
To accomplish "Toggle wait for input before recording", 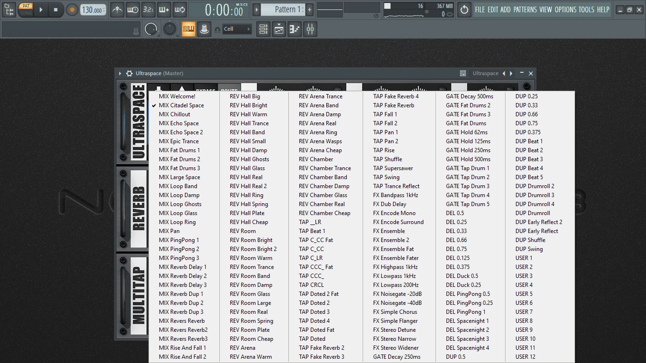I will point(133,9).
